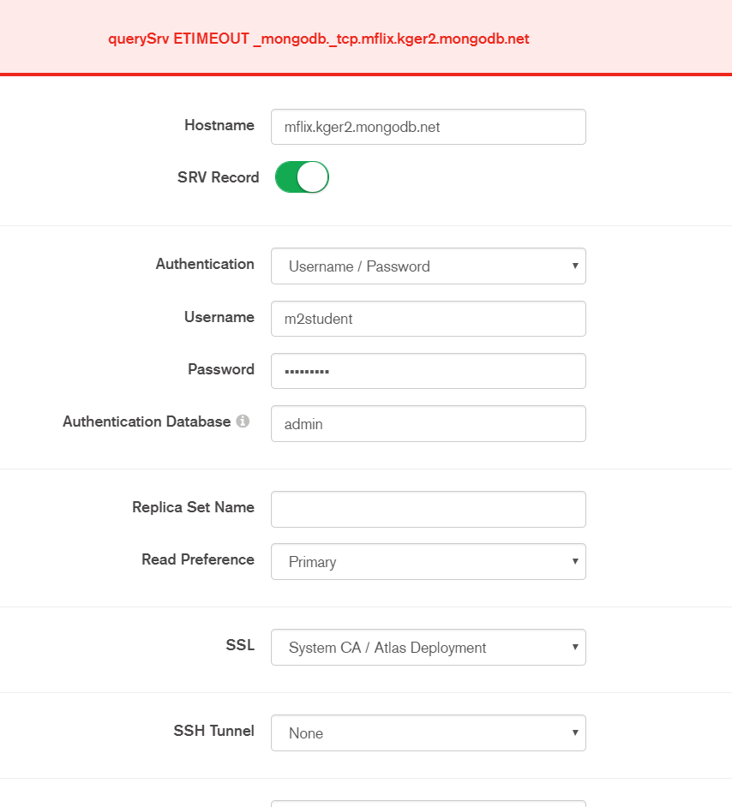Click the Hostname label text
Image resolution: width=732 pixels, height=807 pixels.
tap(219, 125)
